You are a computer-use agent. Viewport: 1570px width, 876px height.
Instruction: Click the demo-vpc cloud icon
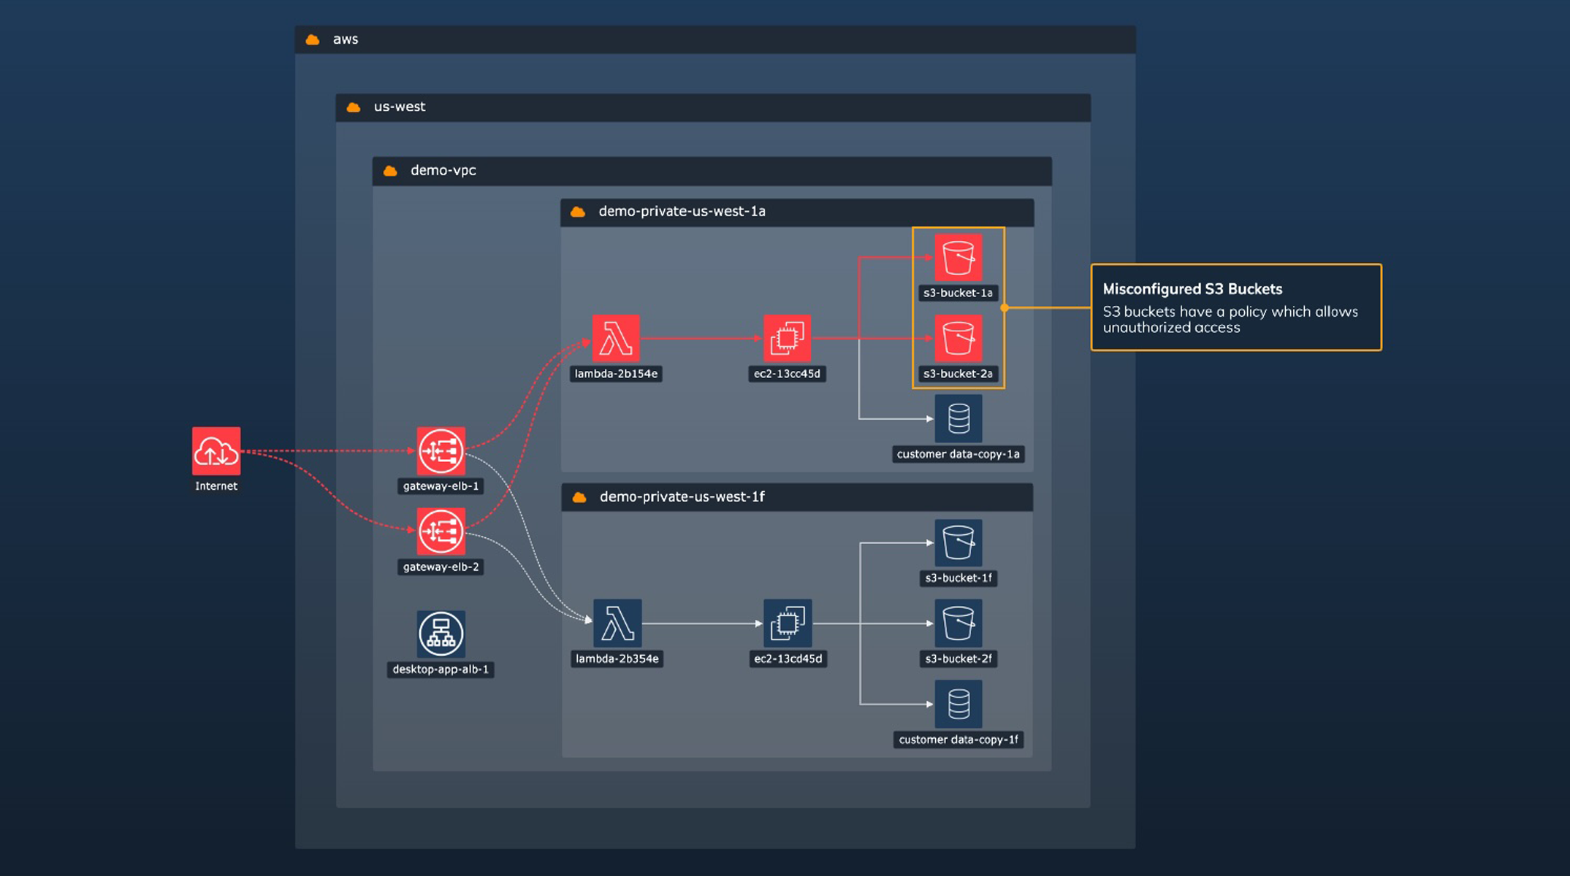coord(390,171)
